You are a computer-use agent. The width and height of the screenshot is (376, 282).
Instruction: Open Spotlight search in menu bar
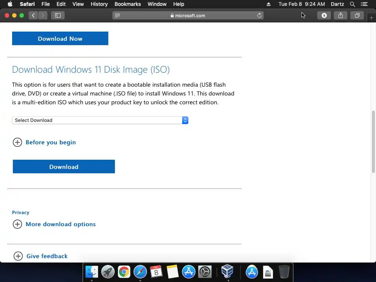coord(352,4)
